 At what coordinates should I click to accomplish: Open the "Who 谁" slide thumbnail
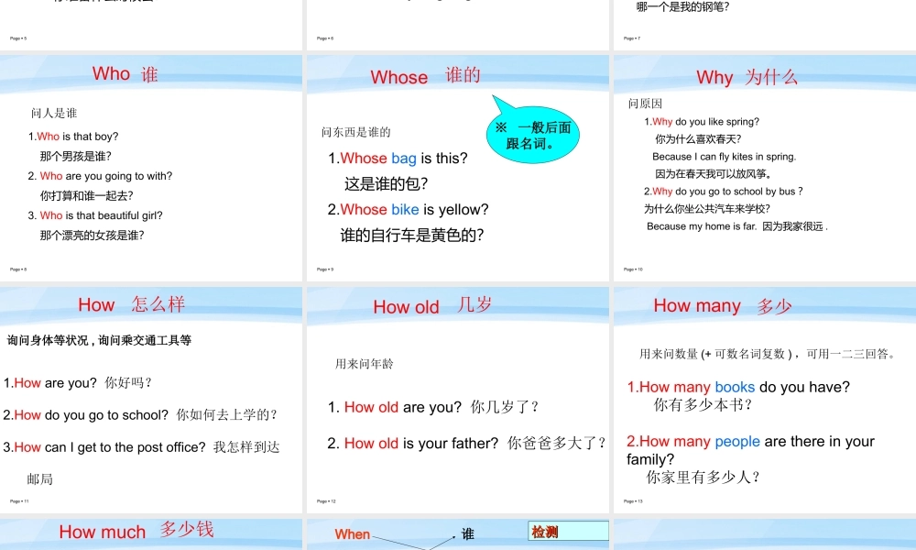point(150,168)
